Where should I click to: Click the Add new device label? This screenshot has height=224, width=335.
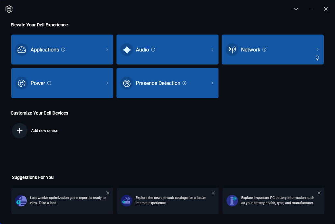[x=45, y=131]
